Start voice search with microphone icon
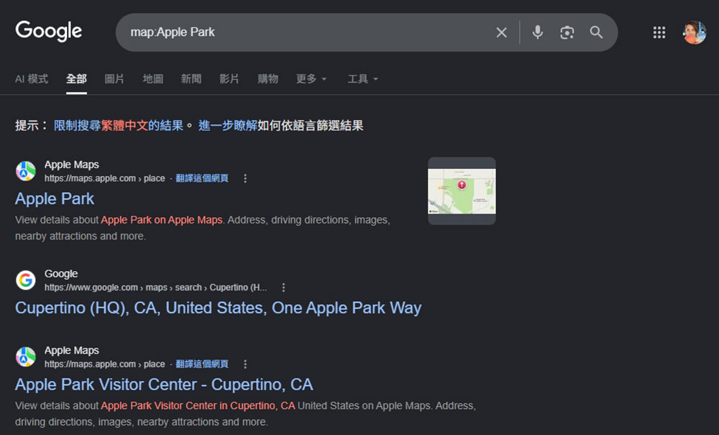The height and width of the screenshot is (435, 719). [537, 32]
